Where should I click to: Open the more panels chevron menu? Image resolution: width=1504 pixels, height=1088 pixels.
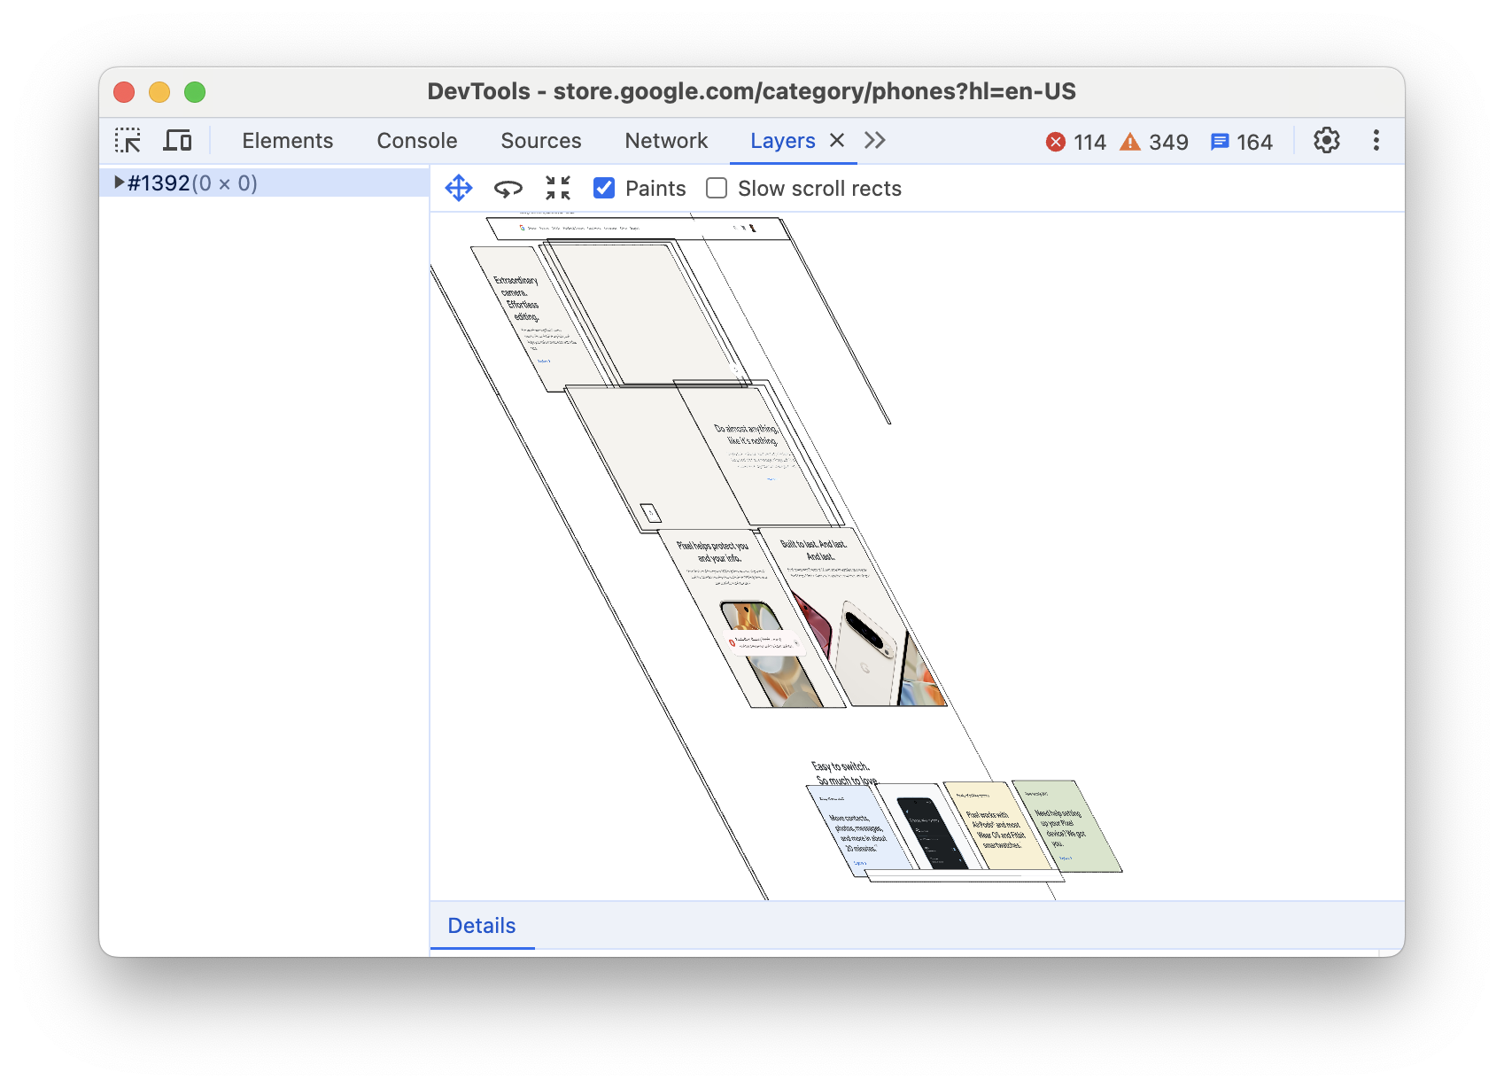tap(874, 140)
